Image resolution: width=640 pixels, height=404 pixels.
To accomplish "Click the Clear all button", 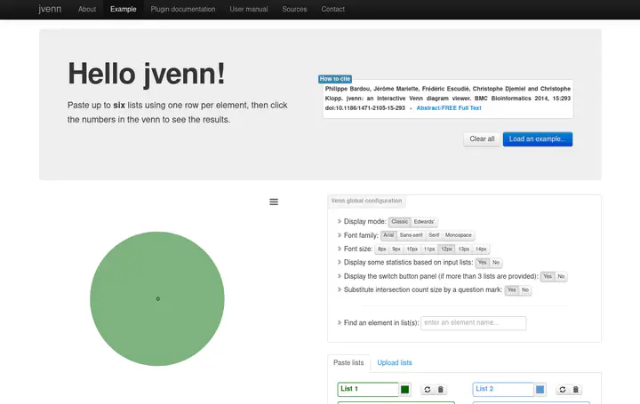I will pyautogui.click(x=482, y=139).
